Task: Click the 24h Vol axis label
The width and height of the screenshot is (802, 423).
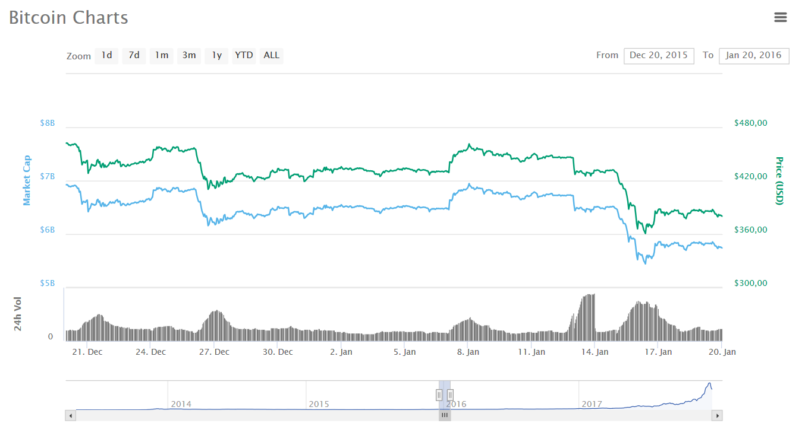Action: tap(18, 314)
